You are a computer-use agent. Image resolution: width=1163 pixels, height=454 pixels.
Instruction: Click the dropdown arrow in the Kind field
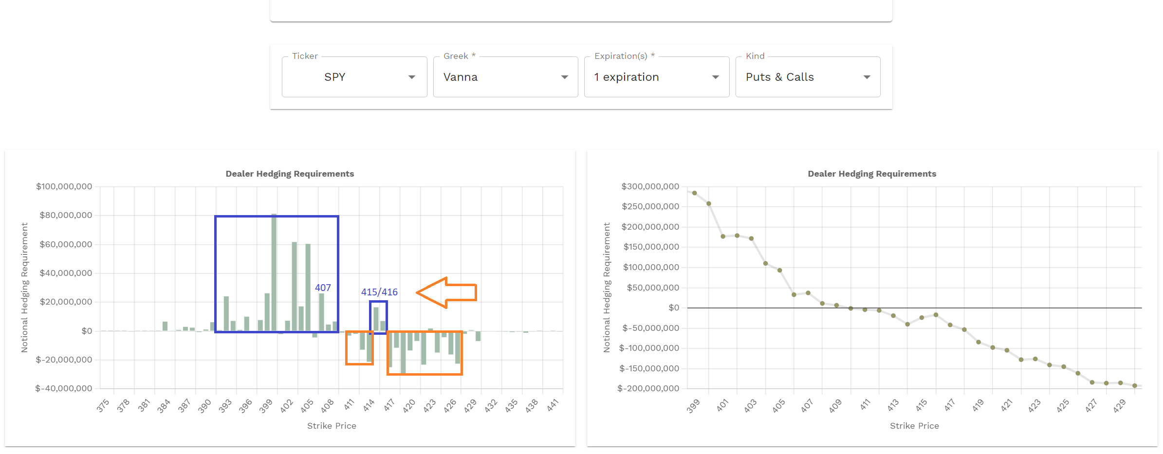tap(867, 77)
